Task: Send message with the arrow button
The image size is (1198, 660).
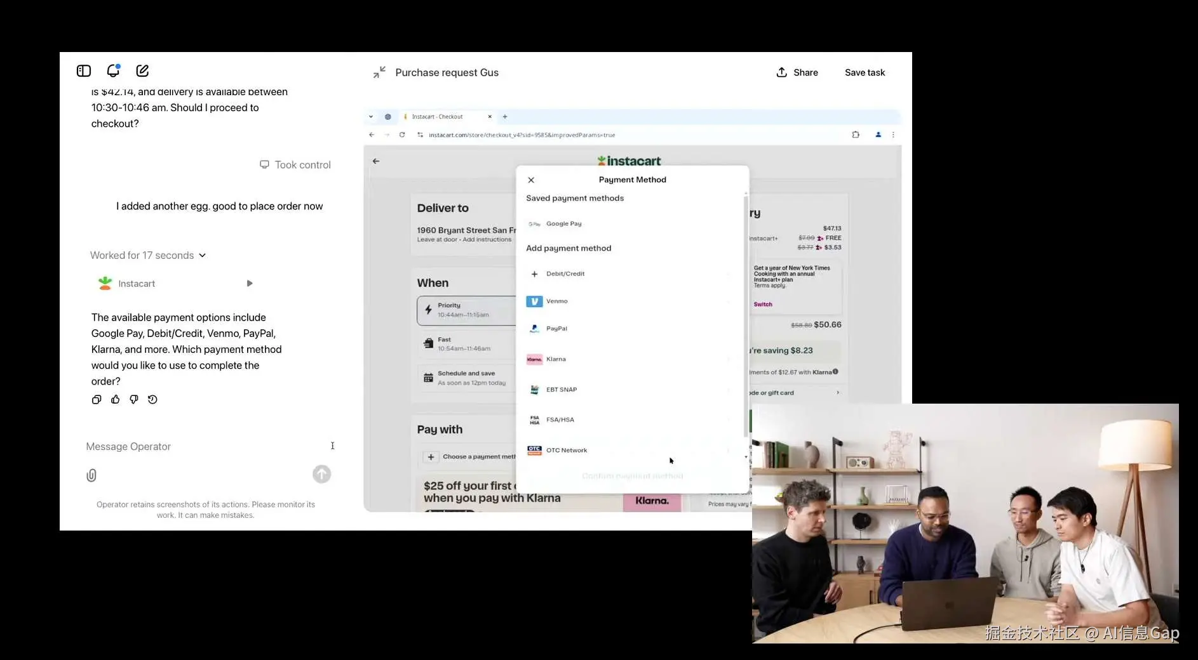Action: pos(321,474)
